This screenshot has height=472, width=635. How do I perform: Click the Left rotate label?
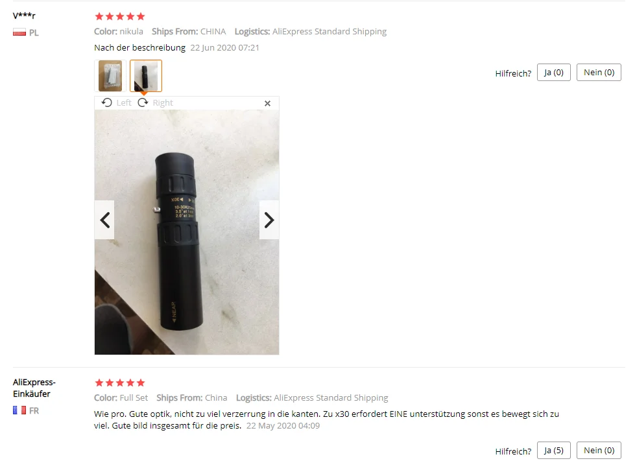tap(124, 103)
